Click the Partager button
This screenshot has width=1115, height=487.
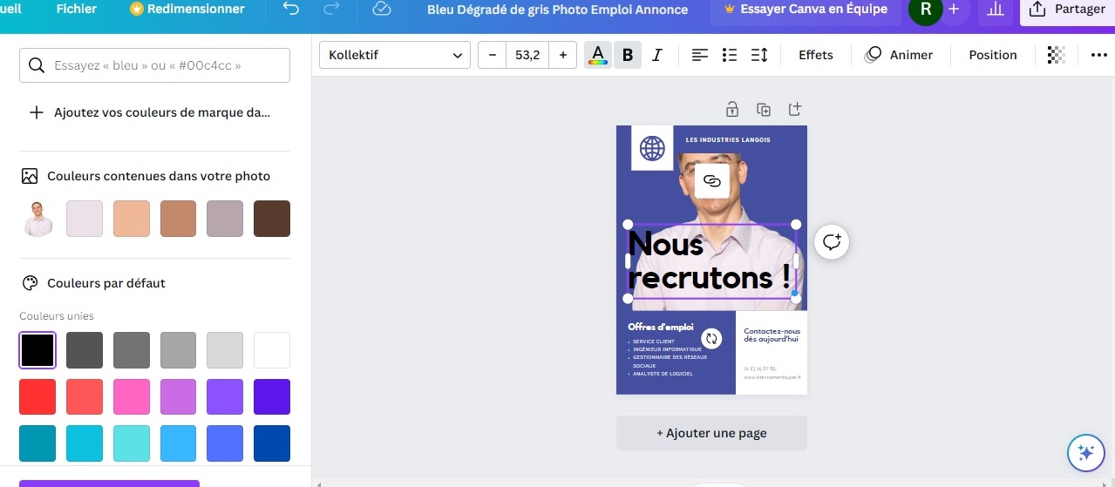tap(1067, 10)
